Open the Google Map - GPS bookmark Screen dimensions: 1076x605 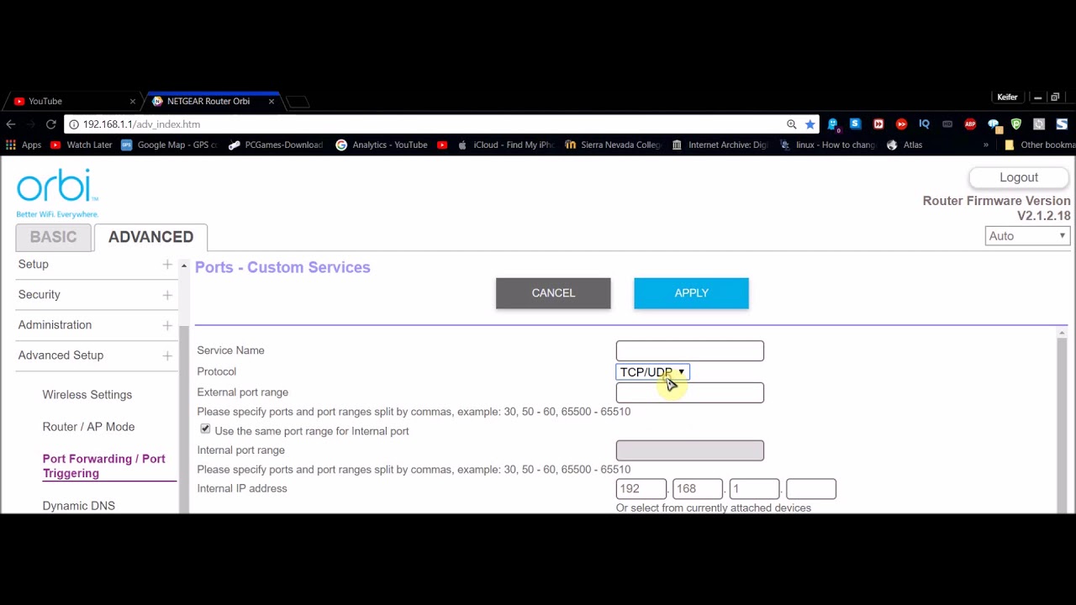pyautogui.click(x=169, y=145)
